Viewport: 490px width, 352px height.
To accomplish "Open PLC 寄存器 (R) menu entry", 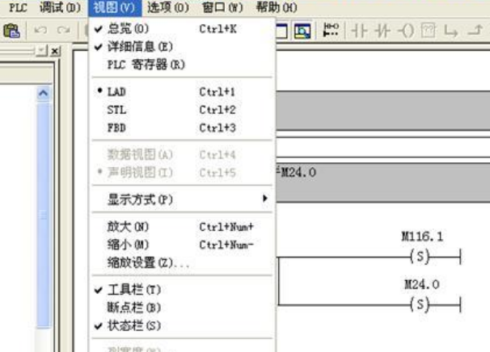I will pyautogui.click(x=182, y=65).
